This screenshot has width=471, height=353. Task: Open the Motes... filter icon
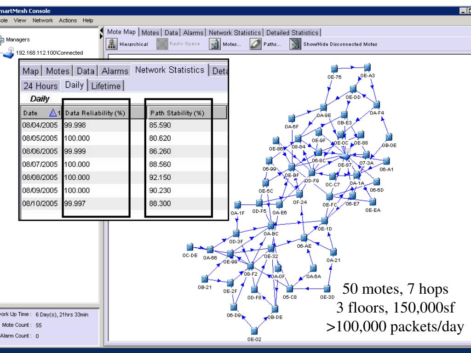click(214, 44)
